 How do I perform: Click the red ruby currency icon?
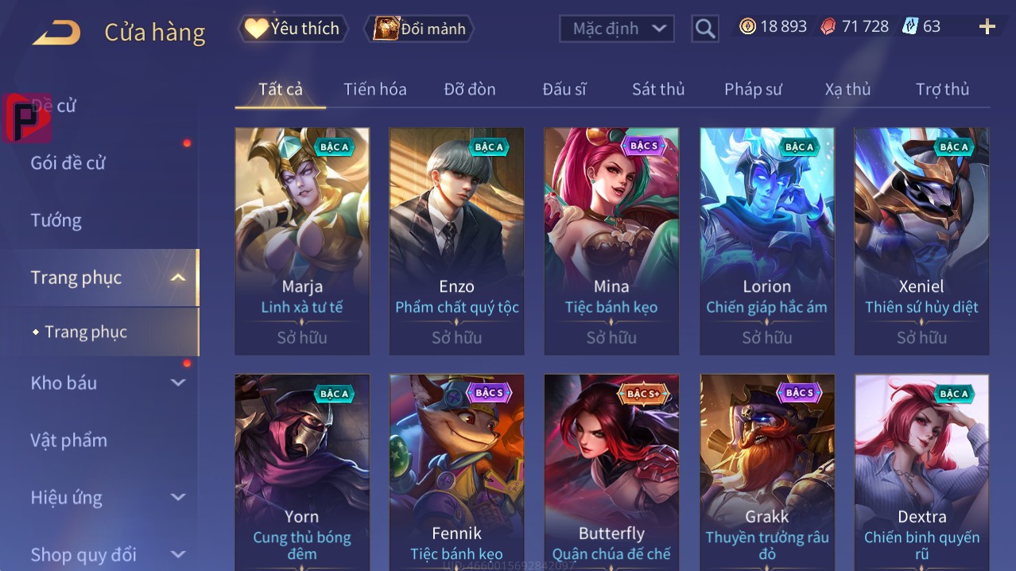pyautogui.click(x=828, y=26)
